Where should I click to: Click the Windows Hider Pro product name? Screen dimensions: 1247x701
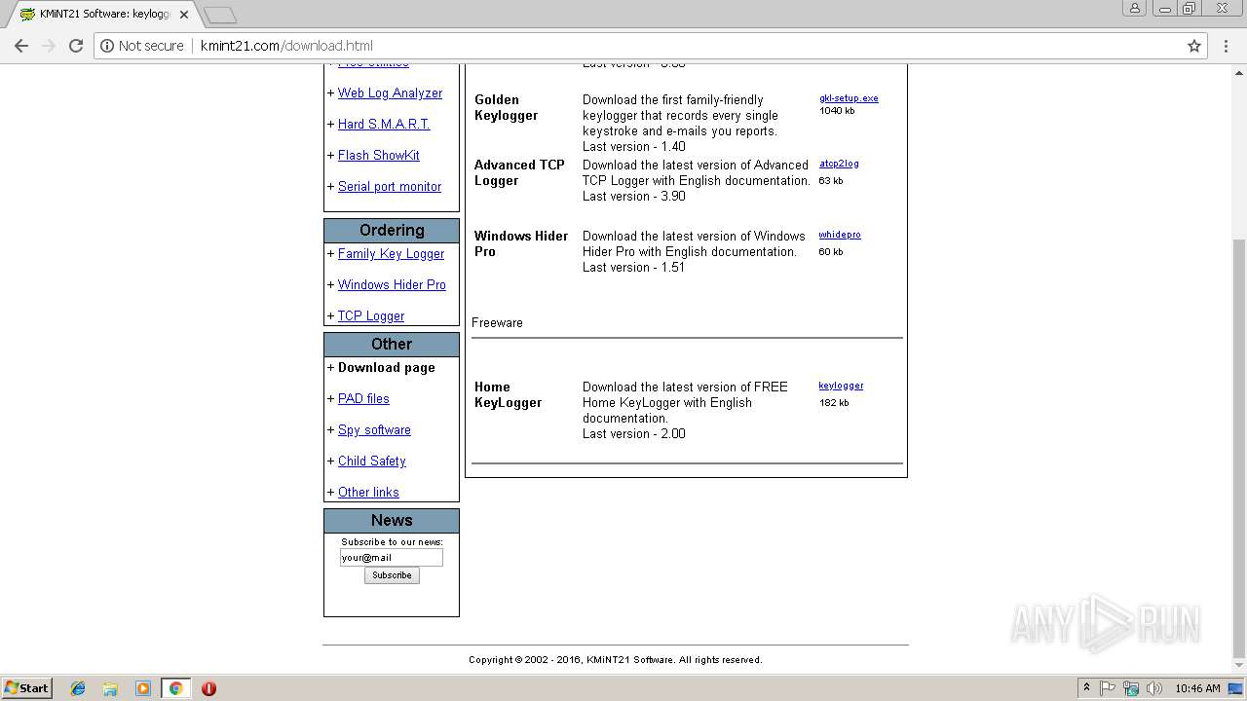tap(521, 243)
